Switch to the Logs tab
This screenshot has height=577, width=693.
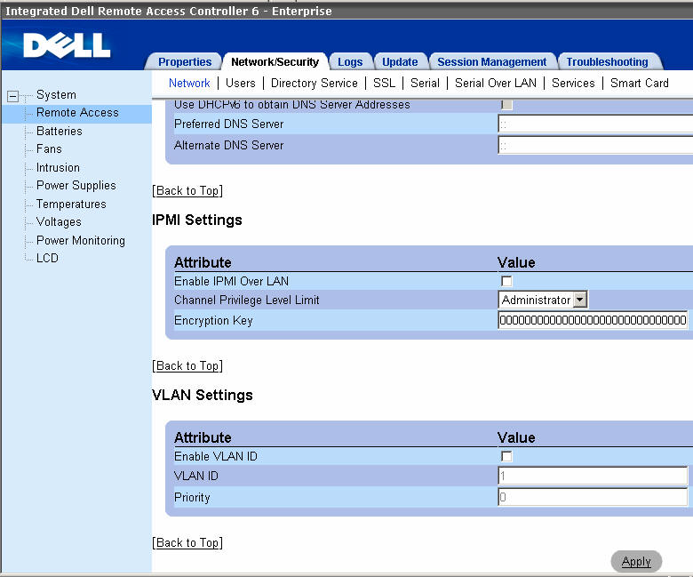[x=350, y=62]
